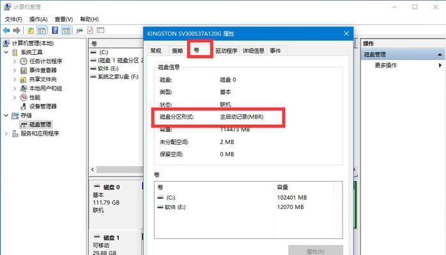Select 软件 (E:) row in dialog volume list
Image resolution: width=446 pixels, height=255 pixels.
248,207
